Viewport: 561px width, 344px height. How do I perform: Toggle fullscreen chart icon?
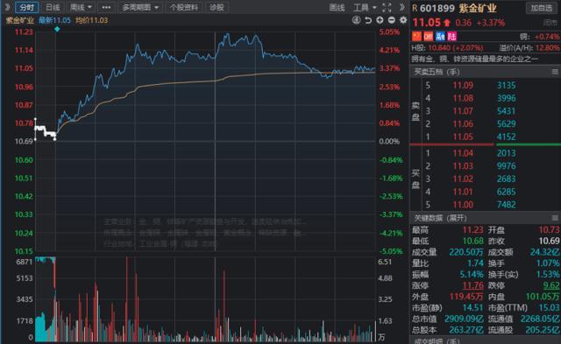point(387,8)
